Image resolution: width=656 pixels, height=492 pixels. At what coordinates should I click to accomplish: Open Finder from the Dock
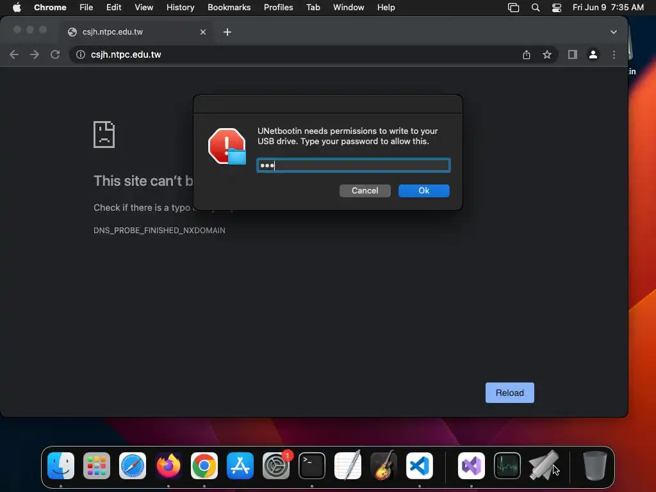coord(61,466)
